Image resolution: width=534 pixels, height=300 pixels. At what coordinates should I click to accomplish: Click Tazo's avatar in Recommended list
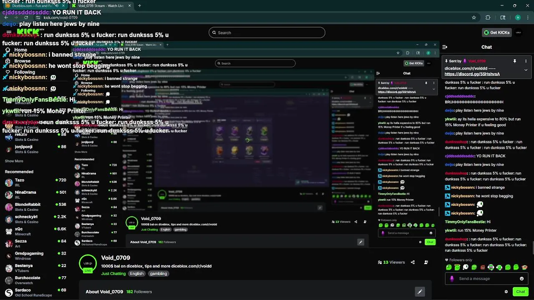[x=9, y=182]
